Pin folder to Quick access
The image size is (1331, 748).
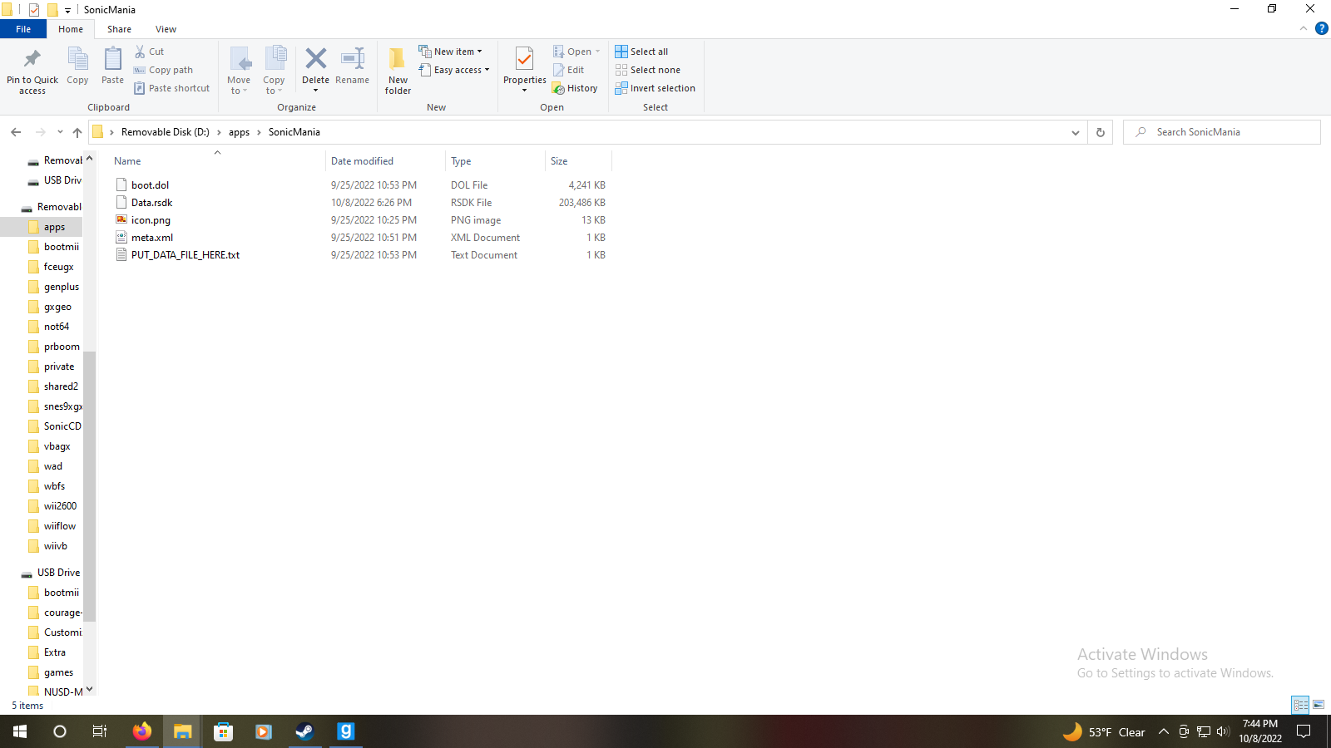(32, 70)
